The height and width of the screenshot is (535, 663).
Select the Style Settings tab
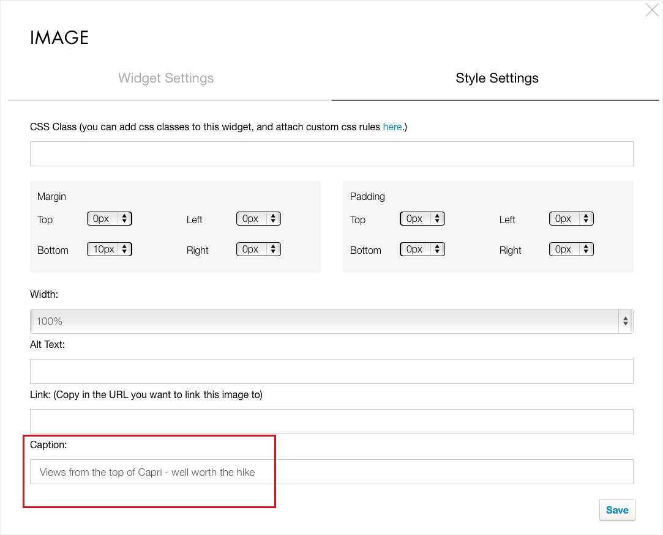coord(497,78)
